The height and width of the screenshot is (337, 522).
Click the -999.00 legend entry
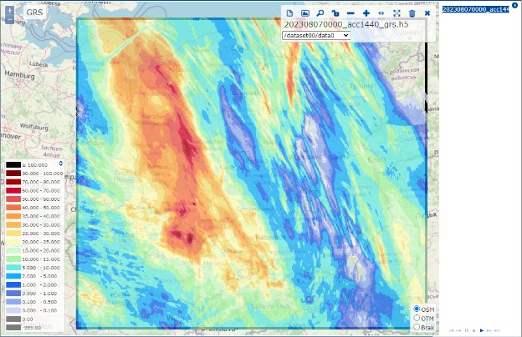tap(32, 328)
